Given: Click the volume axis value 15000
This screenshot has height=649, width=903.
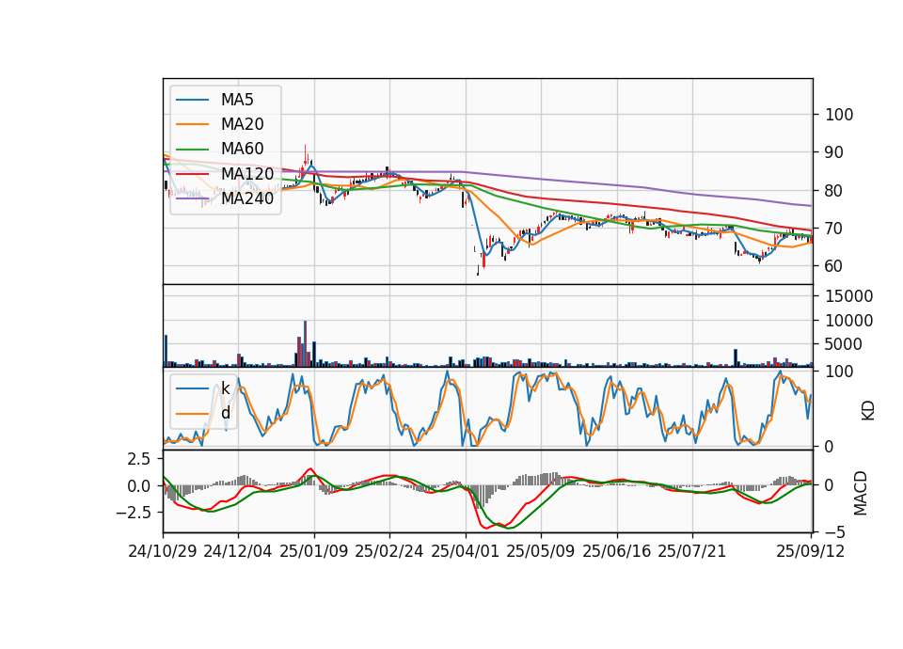Looking at the screenshot, I should tap(849, 296).
